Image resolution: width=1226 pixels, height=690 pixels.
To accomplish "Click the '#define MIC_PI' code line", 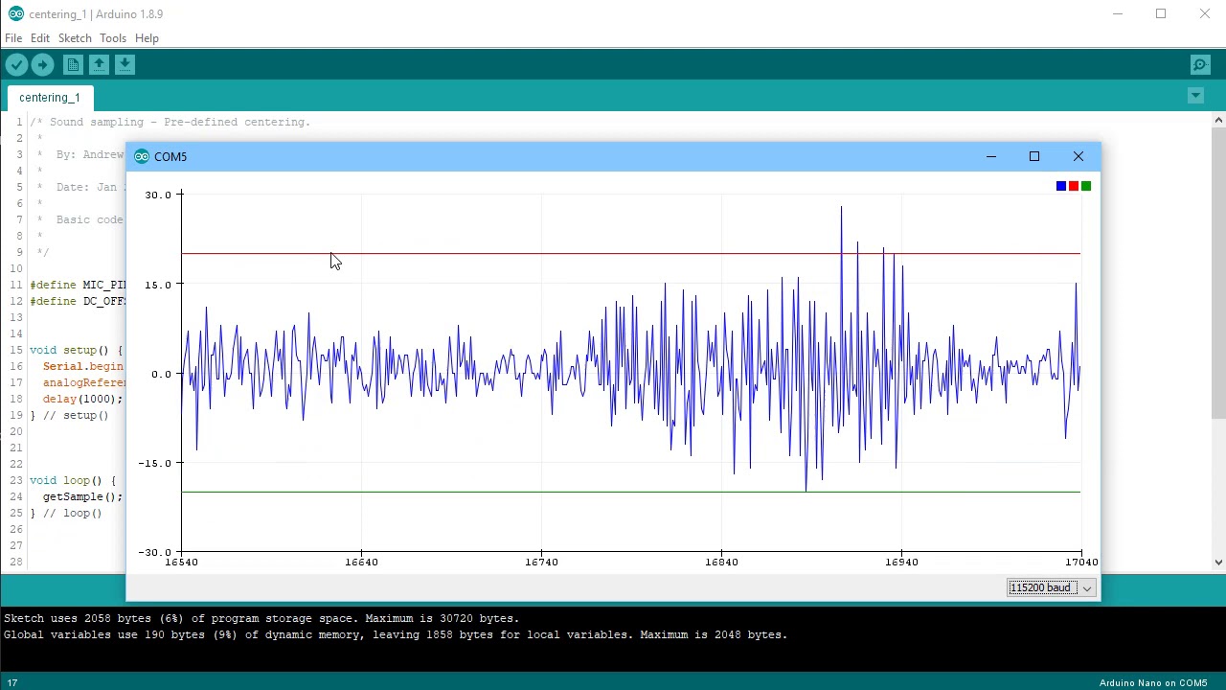I will (78, 285).
